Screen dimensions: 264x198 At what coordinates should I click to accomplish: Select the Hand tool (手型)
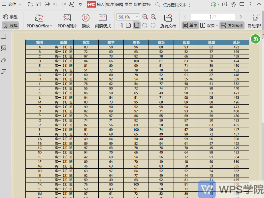tap(10, 17)
